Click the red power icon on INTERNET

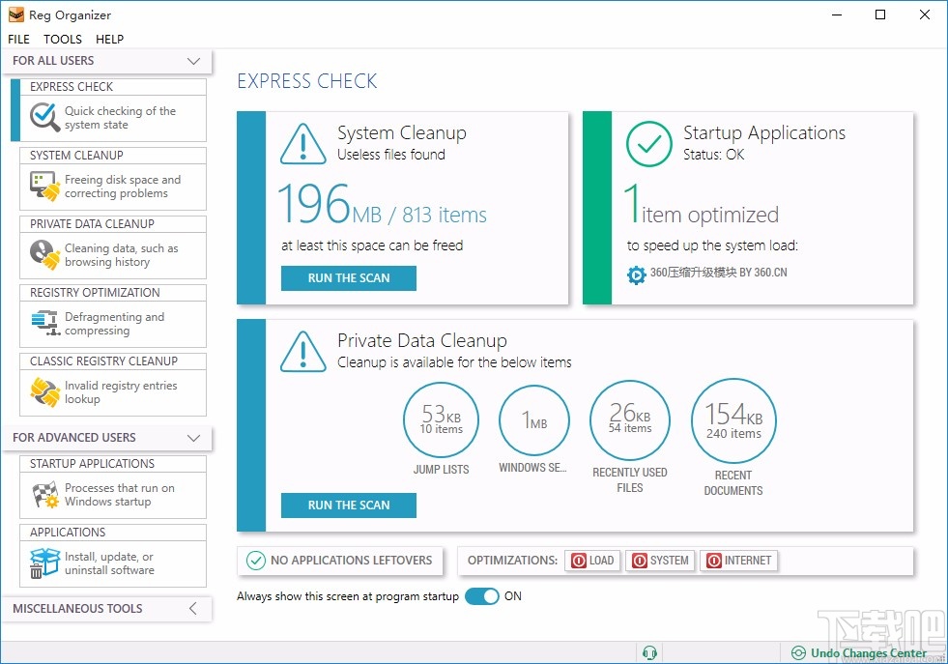tap(713, 561)
